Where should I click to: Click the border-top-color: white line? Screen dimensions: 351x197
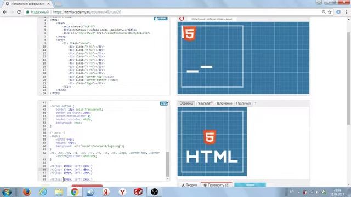pos(74,119)
